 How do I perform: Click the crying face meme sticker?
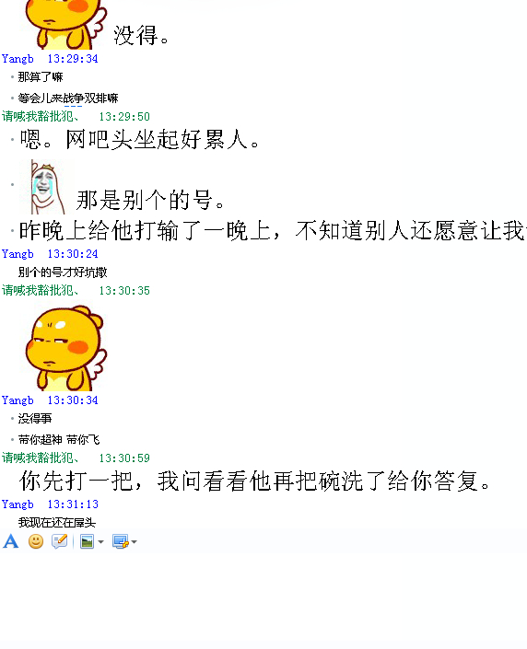(x=47, y=187)
